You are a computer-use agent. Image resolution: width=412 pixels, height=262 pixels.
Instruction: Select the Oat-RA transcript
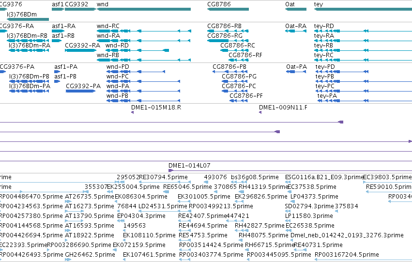(296, 31)
